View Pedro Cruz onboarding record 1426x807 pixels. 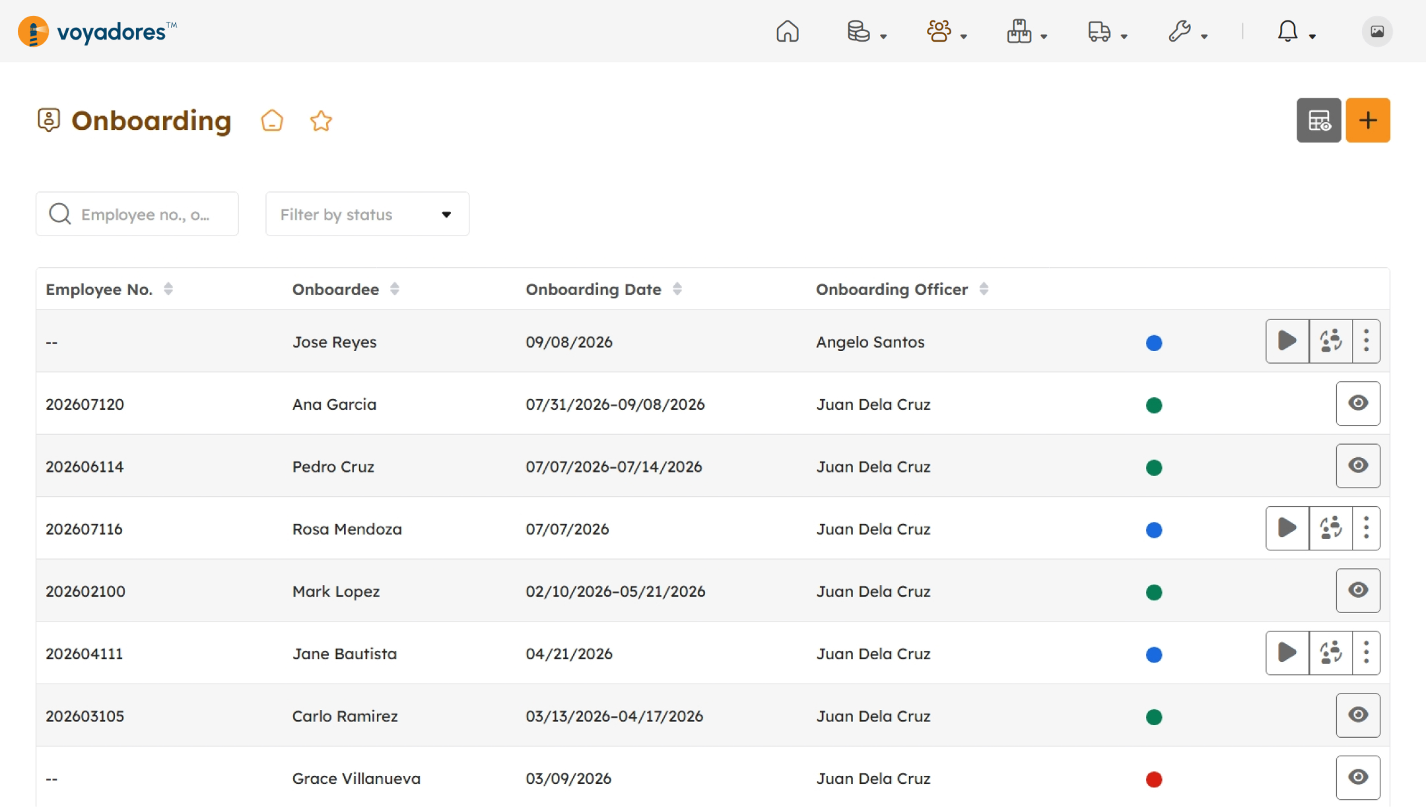coord(1358,466)
